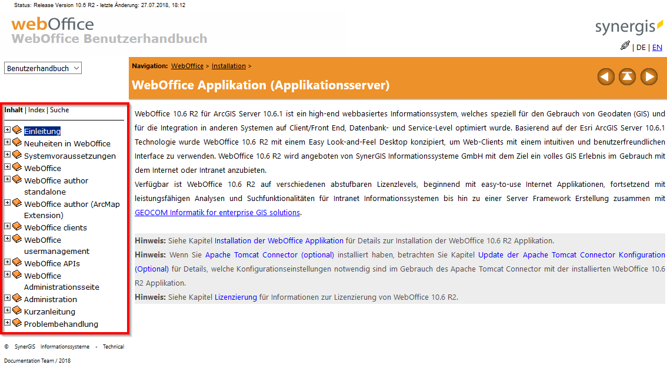This screenshot has width=667, height=365.
Task: Click book icon next to Systemvoraussetzungen
Action: (x=17, y=155)
